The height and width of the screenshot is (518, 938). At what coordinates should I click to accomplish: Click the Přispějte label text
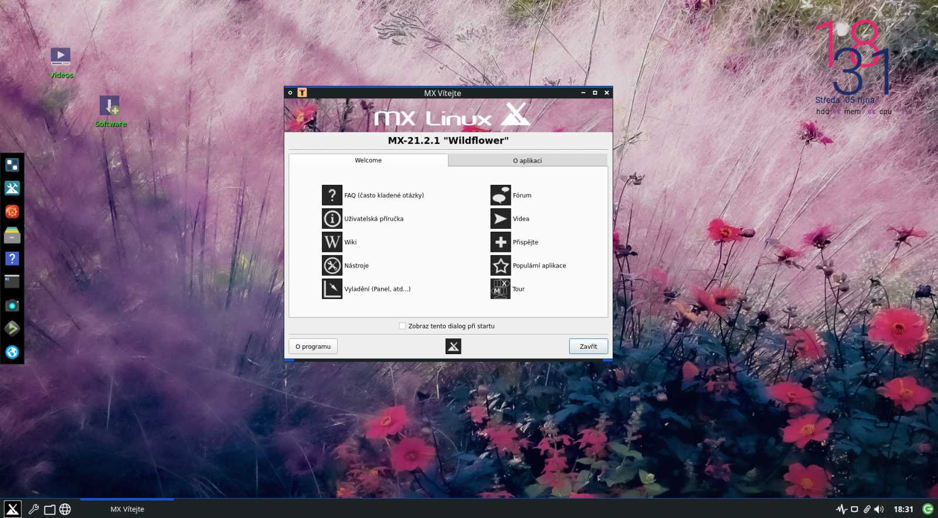click(525, 242)
